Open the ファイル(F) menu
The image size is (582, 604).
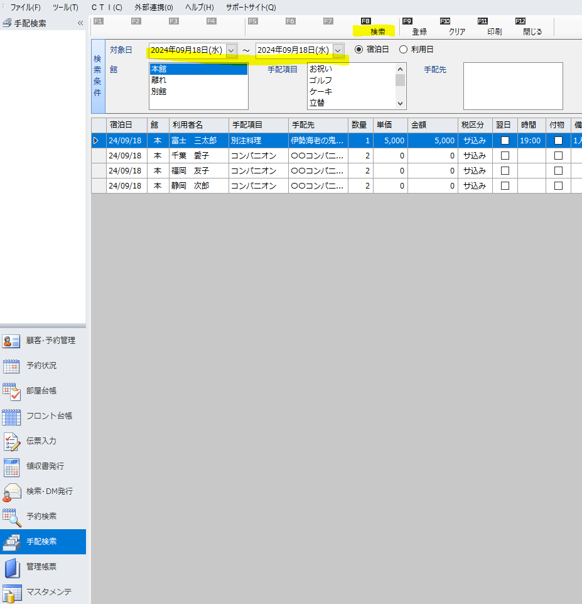(25, 8)
